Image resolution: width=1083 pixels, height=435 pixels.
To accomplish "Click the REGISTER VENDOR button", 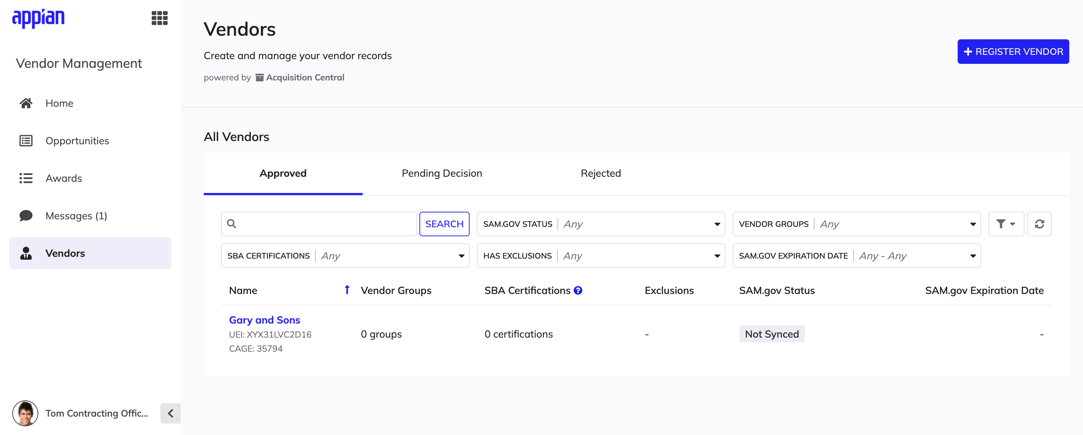I will point(1013,52).
